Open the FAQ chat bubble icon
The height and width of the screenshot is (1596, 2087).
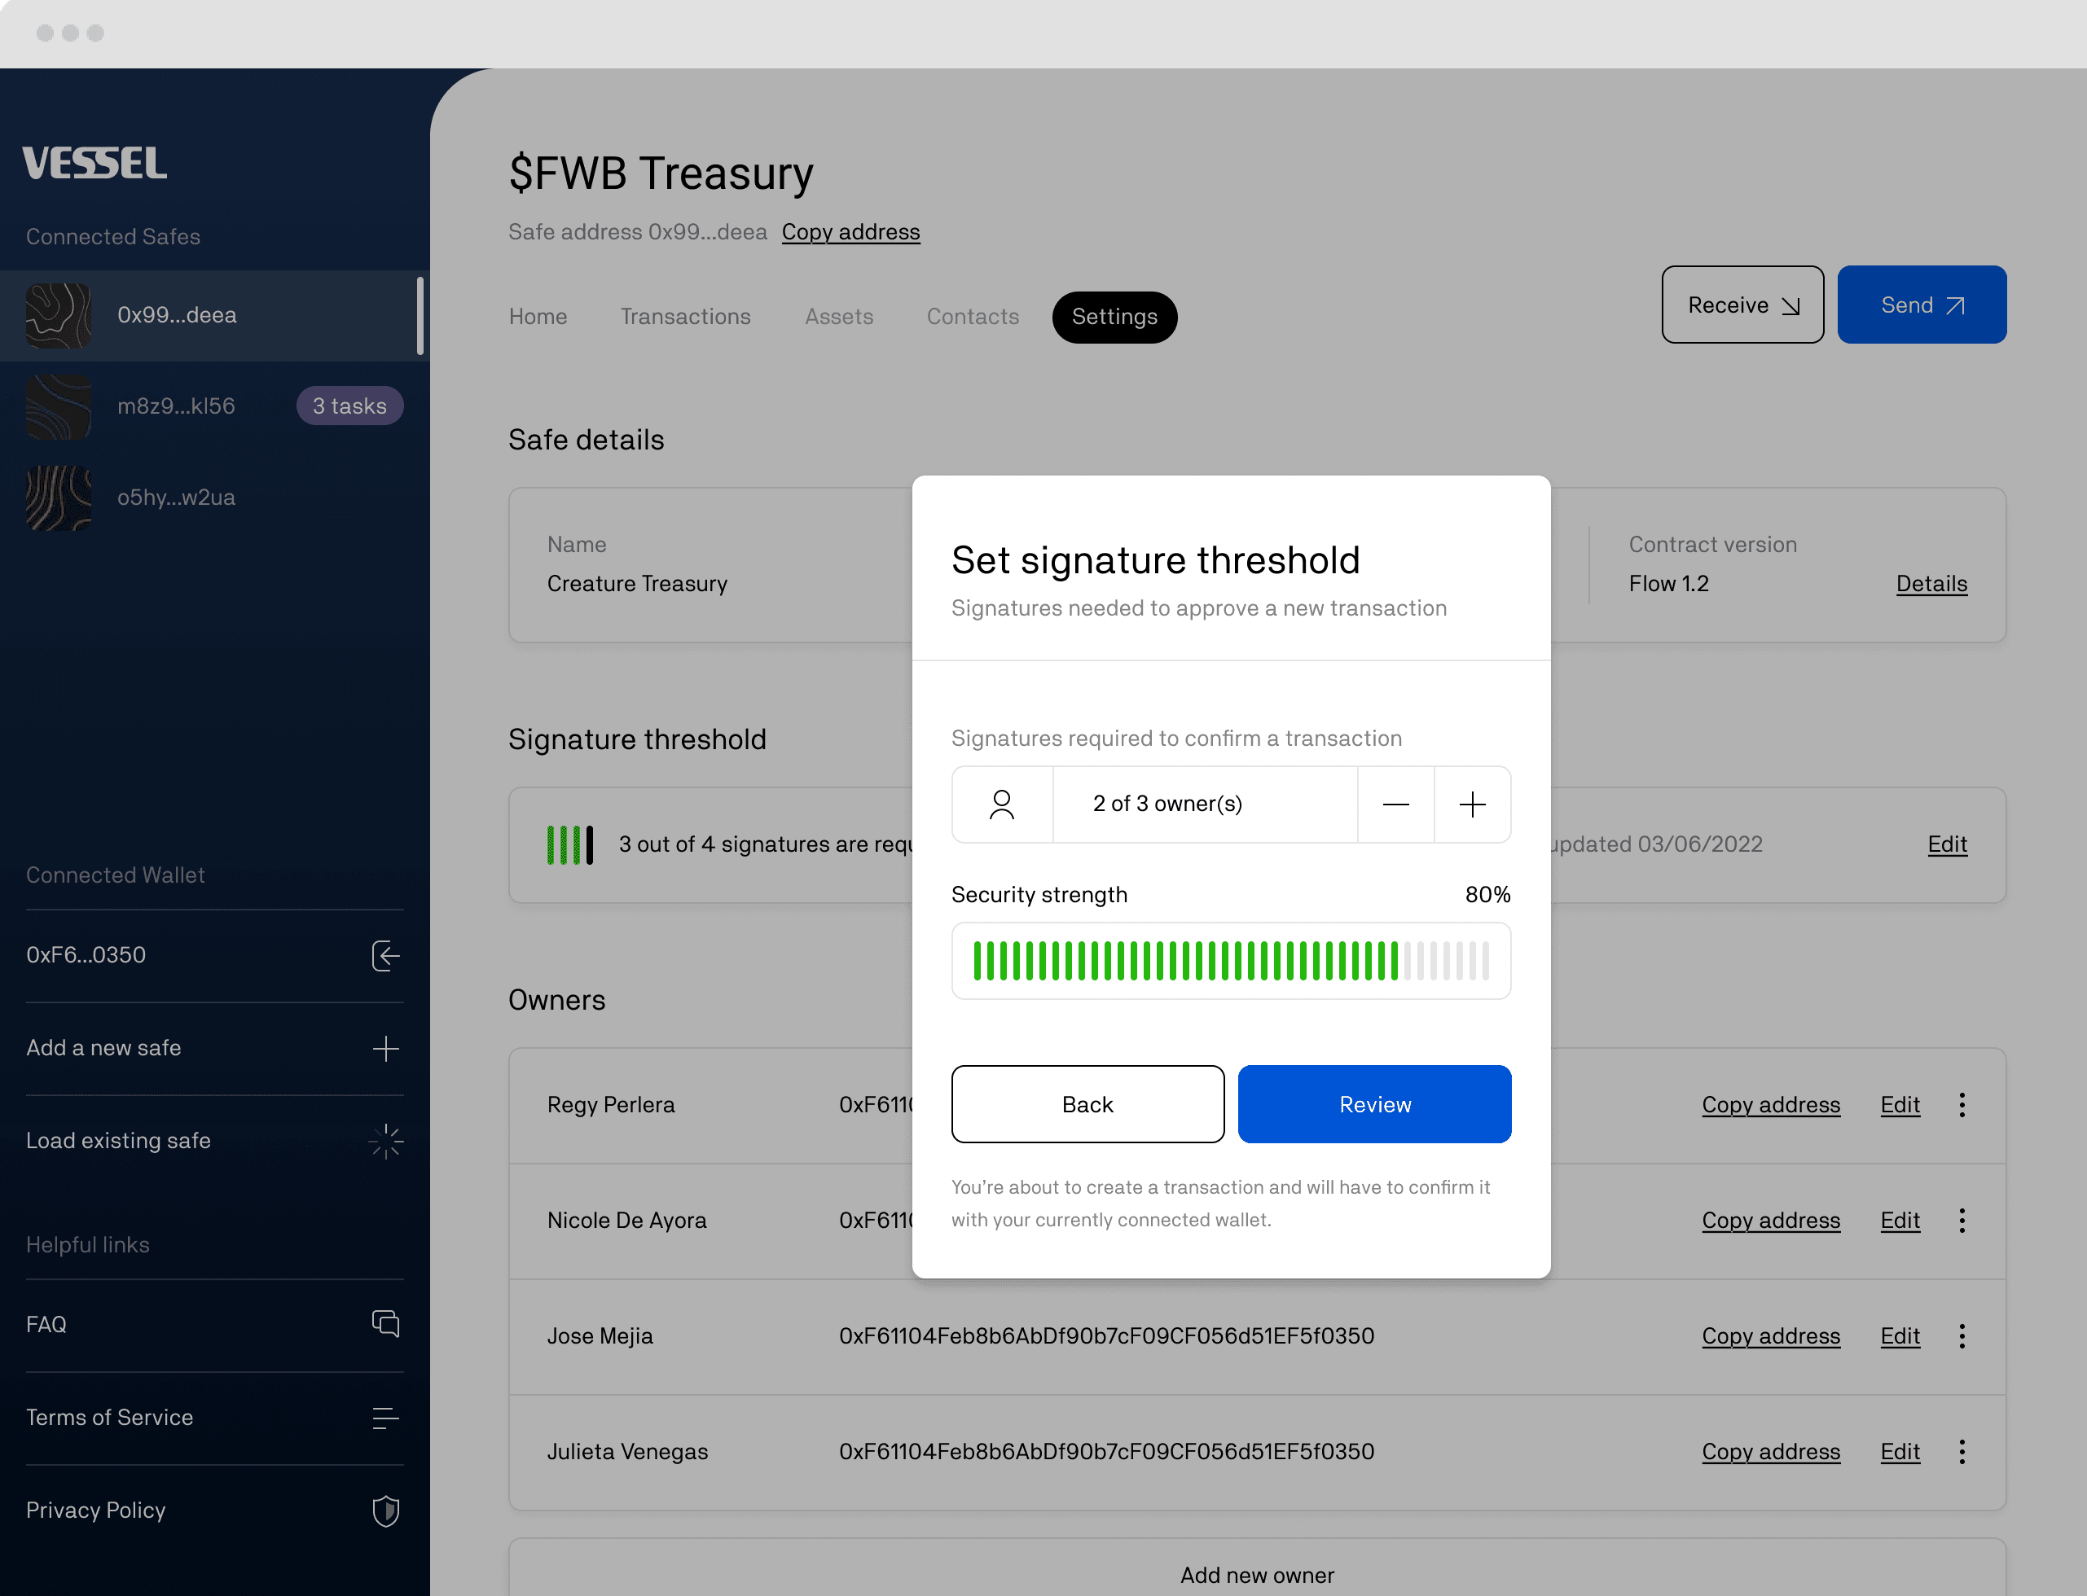384,1324
